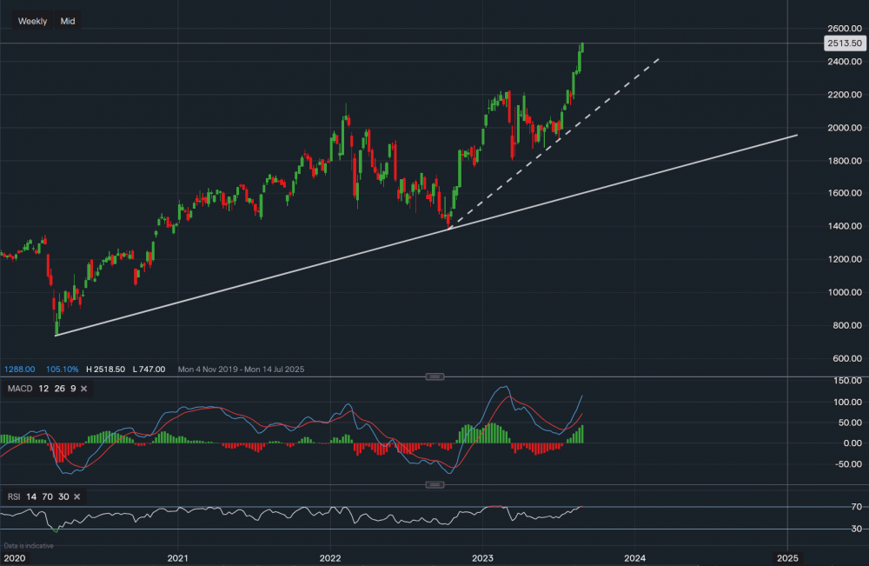Click the 2000.00 level on price axis

pyautogui.click(x=845, y=128)
